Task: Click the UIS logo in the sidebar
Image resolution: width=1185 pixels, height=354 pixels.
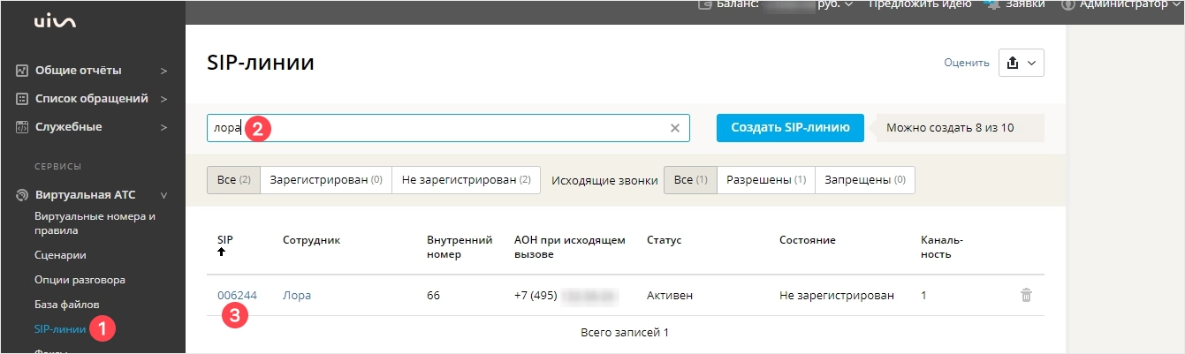Action: [x=56, y=22]
